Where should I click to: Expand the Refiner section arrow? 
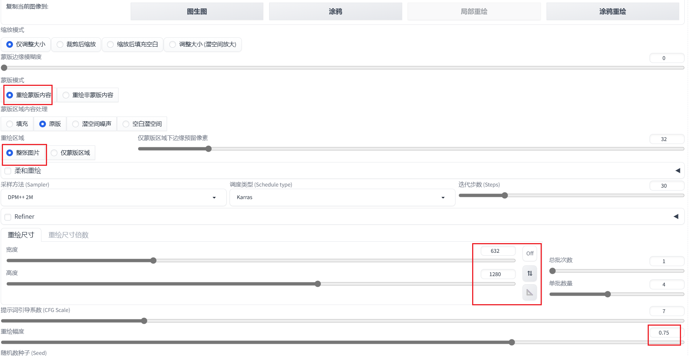pyautogui.click(x=676, y=216)
